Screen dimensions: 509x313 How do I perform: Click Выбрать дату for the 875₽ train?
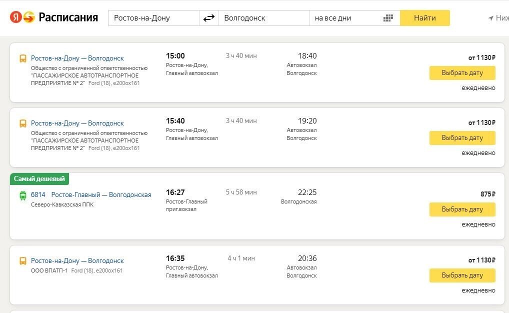click(461, 209)
